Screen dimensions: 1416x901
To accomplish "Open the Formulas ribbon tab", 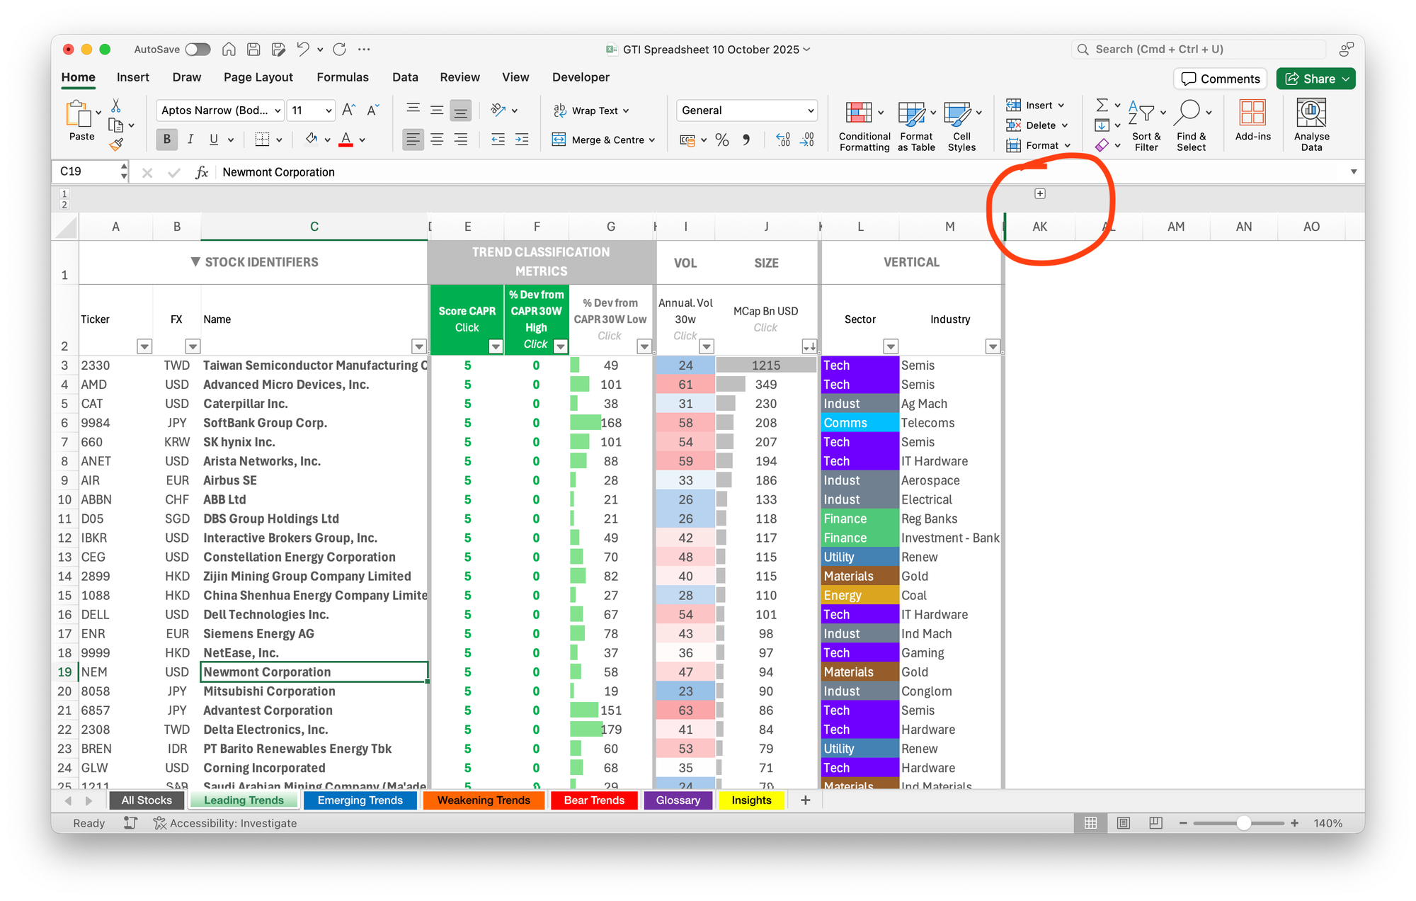I will 343,77.
